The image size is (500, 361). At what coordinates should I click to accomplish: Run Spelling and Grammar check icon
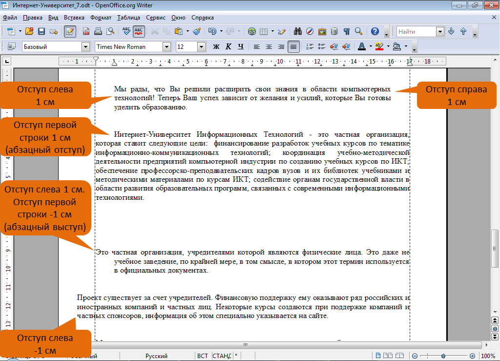(x=126, y=31)
